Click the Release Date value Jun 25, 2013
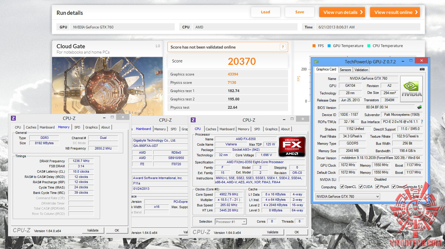 pyautogui.click(x=350, y=100)
